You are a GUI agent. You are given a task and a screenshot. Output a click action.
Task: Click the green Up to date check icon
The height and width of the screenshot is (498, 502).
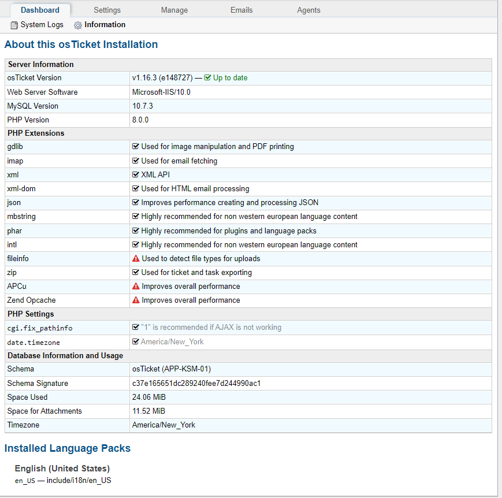coord(207,77)
